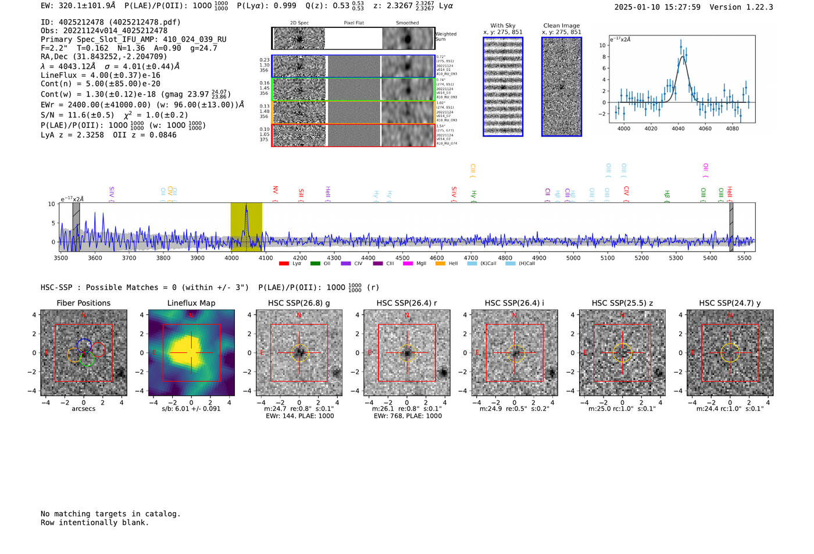Open the HSC SSP(26.4) r cutout

(407, 353)
